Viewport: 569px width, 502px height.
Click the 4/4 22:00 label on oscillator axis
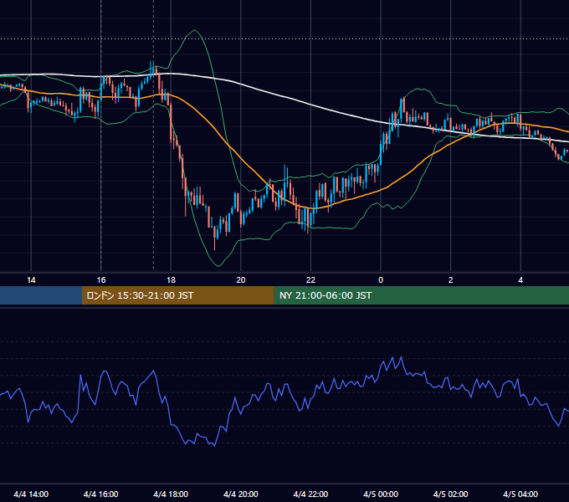[310, 494]
